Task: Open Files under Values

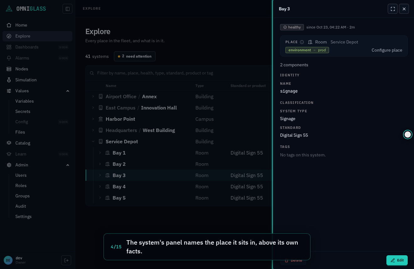Action: [20, 132]
